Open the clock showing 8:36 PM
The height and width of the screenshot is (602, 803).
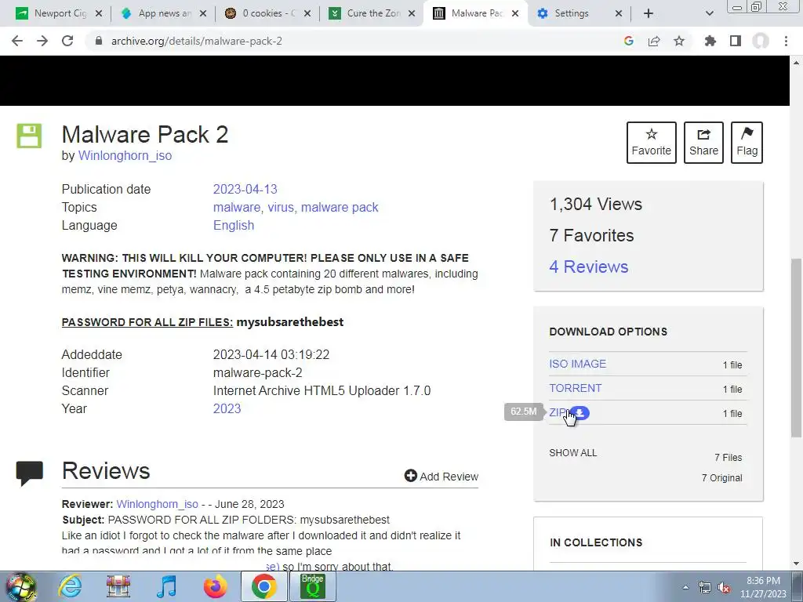click(763, 587)
